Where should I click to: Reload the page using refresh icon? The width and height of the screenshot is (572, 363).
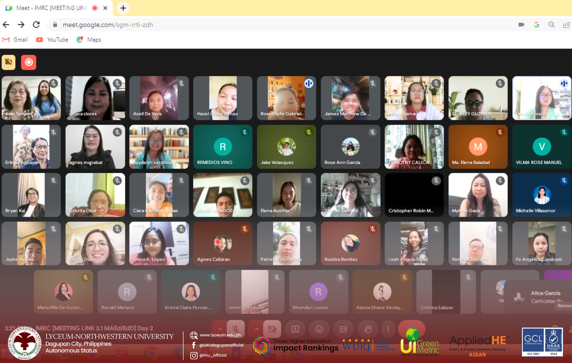tap(36, 25)
